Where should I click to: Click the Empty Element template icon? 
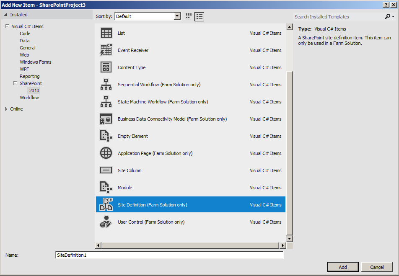click(106, 136)
